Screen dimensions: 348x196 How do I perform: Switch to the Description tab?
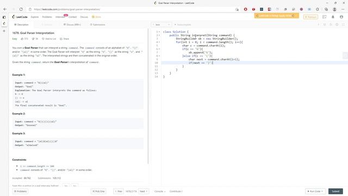[21, 24]
